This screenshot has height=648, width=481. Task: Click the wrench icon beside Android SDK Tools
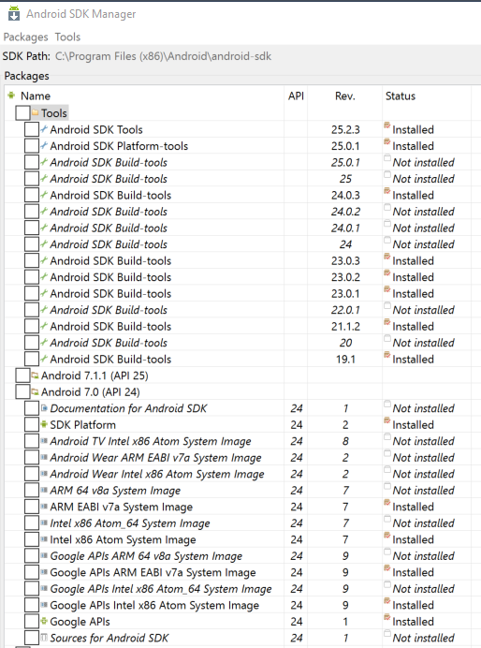(44, 129)
